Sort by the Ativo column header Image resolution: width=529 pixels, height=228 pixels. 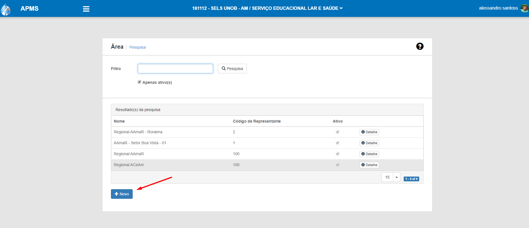coord(338,121)
